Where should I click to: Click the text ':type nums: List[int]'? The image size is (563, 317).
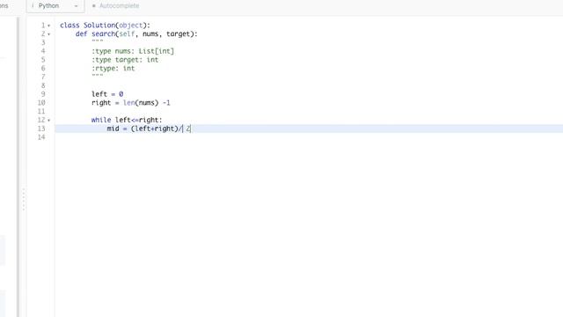click(133, 51)
